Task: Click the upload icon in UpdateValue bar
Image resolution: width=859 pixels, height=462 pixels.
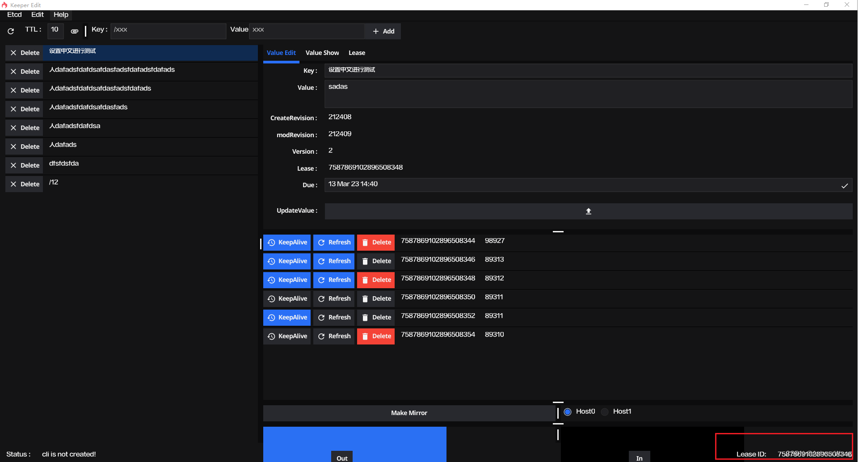Action: (588, 211)
